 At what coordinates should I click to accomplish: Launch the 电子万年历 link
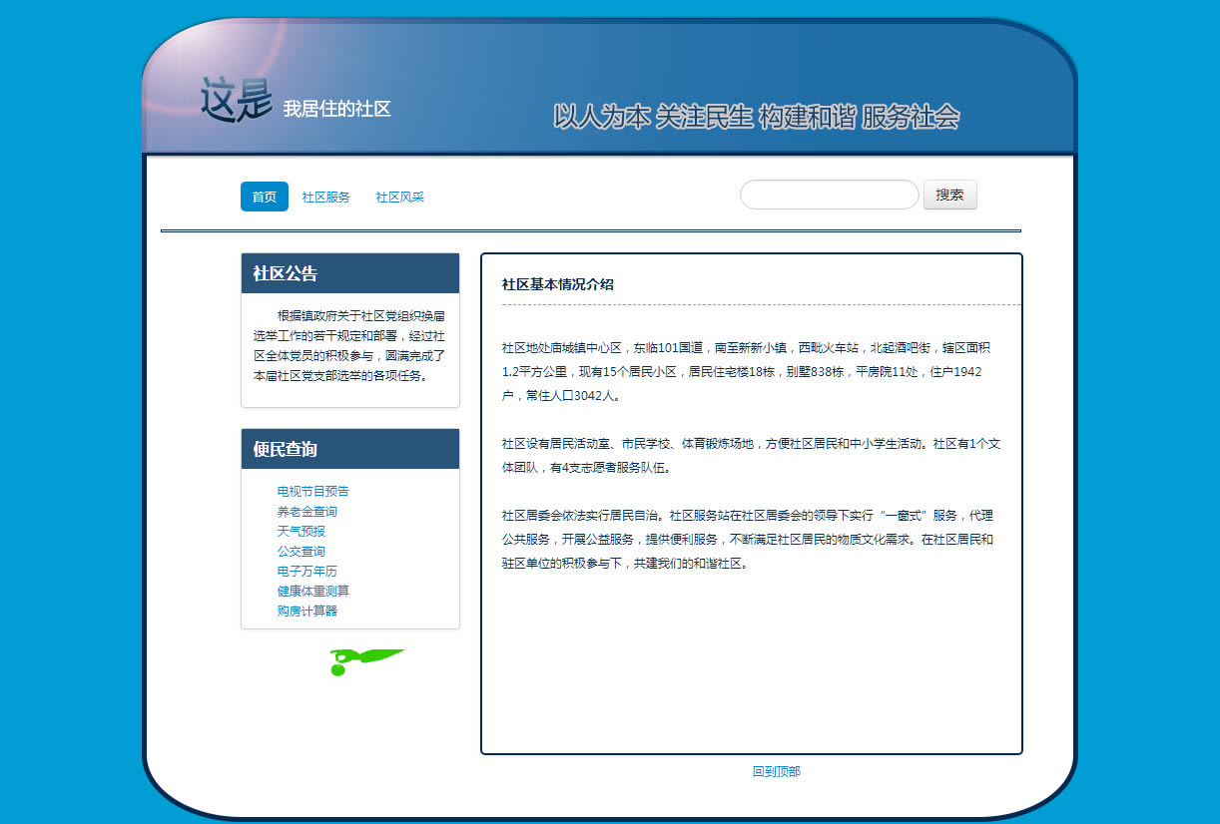307,571
